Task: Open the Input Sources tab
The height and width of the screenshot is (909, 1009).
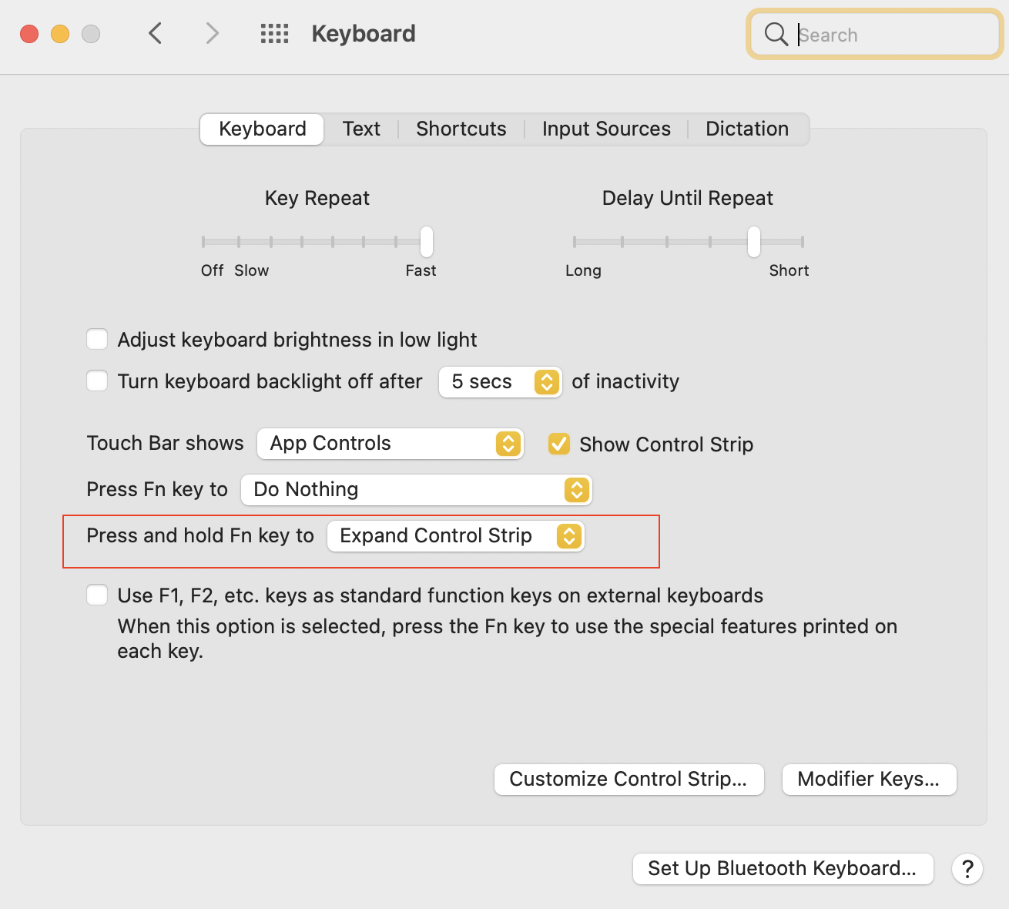Action: pos(606,129)
